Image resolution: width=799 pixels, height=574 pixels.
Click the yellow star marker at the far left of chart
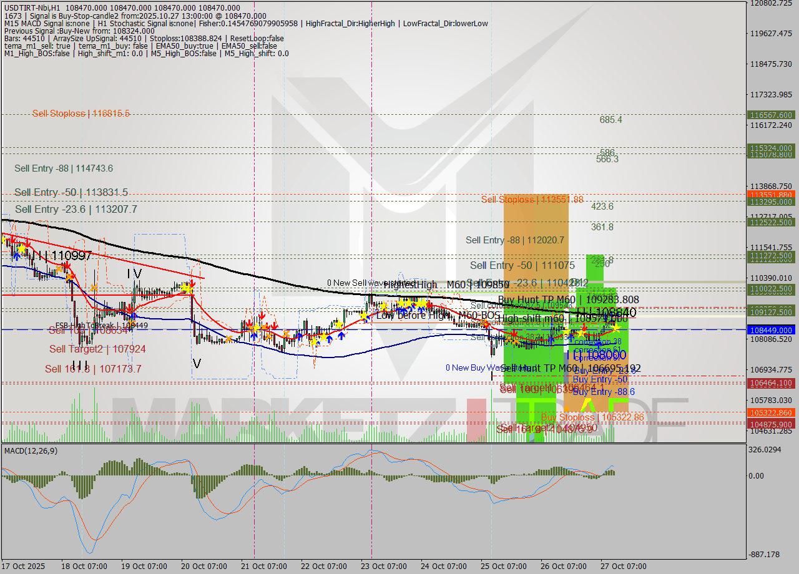(x=5, y=240)
